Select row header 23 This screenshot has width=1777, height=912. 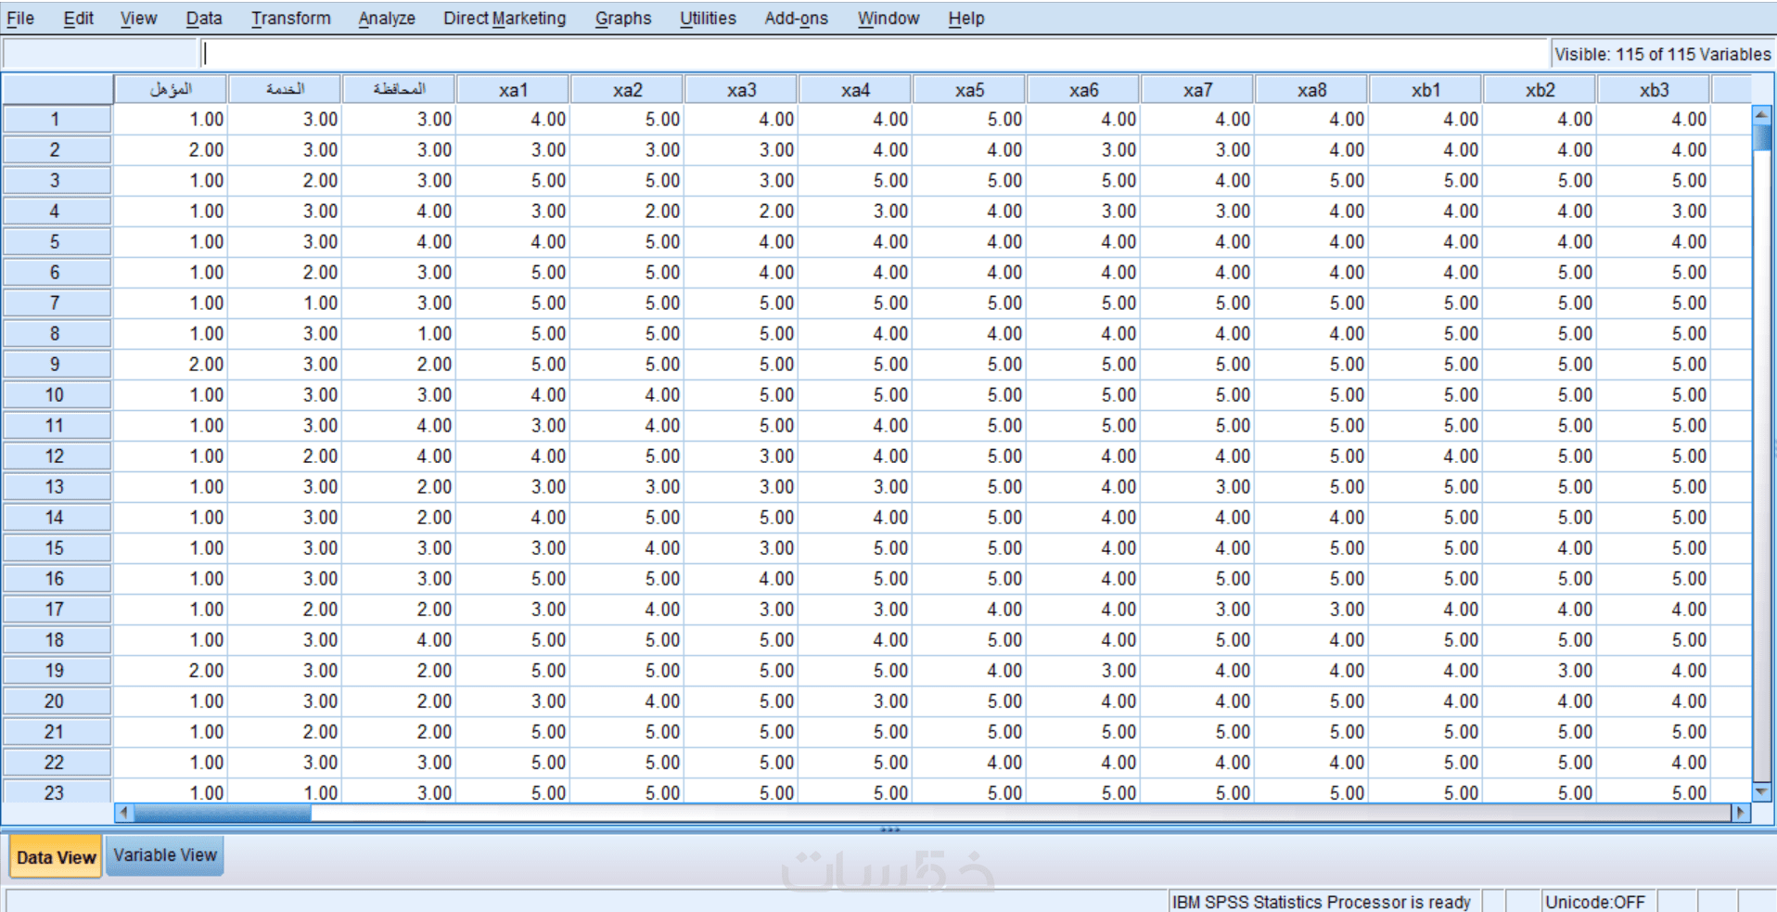point(56,791)
